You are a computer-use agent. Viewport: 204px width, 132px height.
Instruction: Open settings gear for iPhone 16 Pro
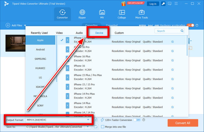point(173,51)
